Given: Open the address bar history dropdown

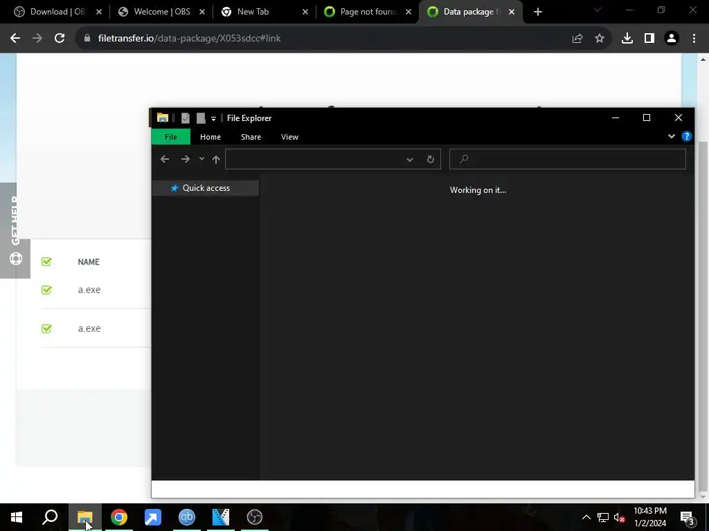Looking at the screenshot, I should coord(410,160).
